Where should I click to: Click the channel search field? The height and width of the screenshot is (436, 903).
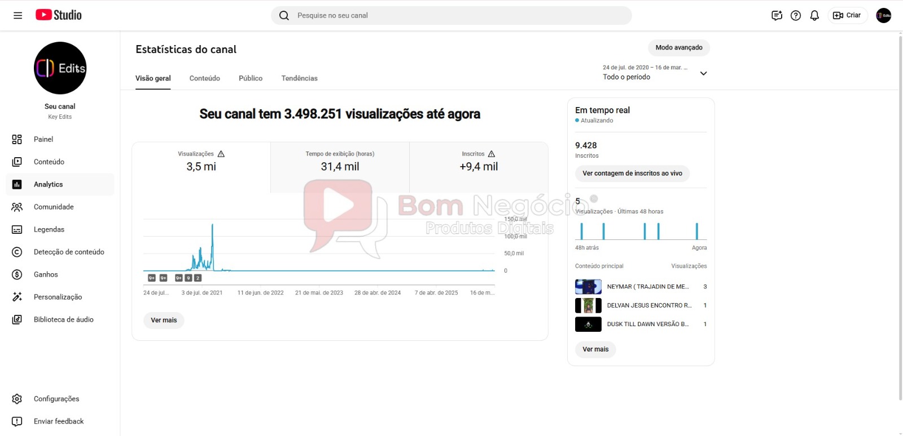451,15
